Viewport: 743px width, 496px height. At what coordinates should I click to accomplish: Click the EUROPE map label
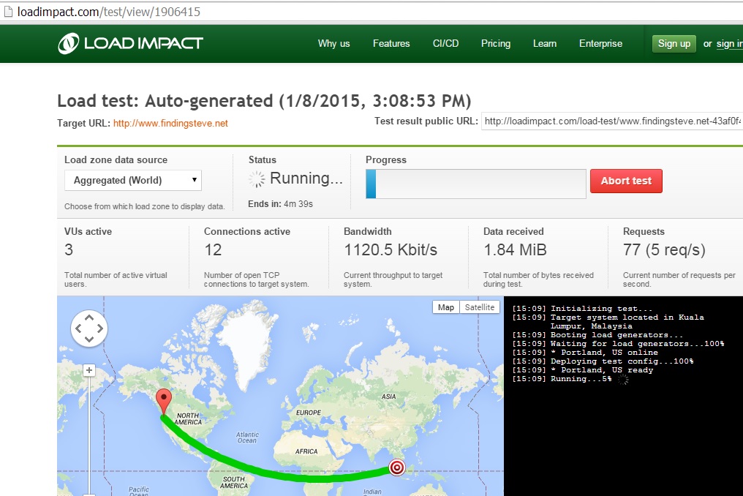[309, 413]
